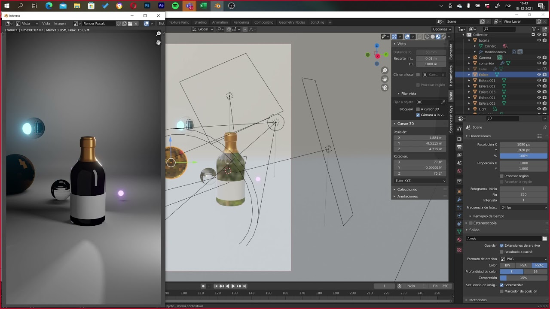The image size is (550, 309).
Task: Toggle viewport visibility eye for Camera
Action: point(539,58)
